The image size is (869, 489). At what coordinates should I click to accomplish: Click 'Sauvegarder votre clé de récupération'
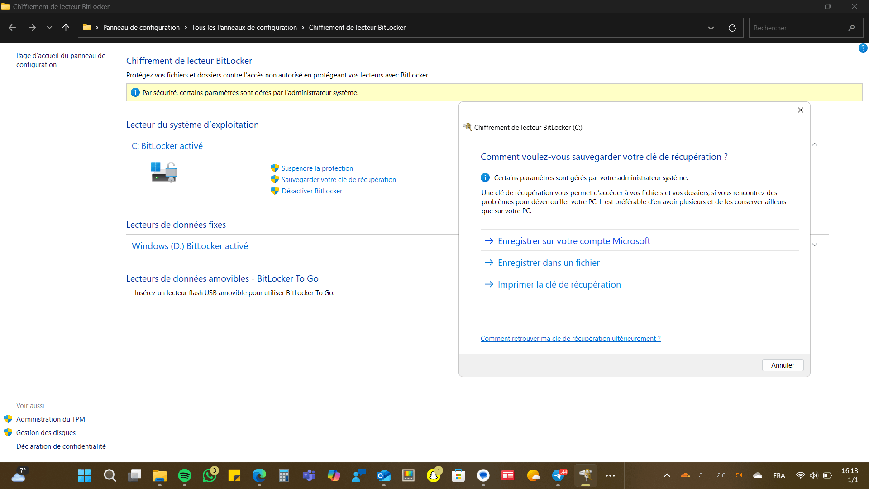(x=339, y=180)
